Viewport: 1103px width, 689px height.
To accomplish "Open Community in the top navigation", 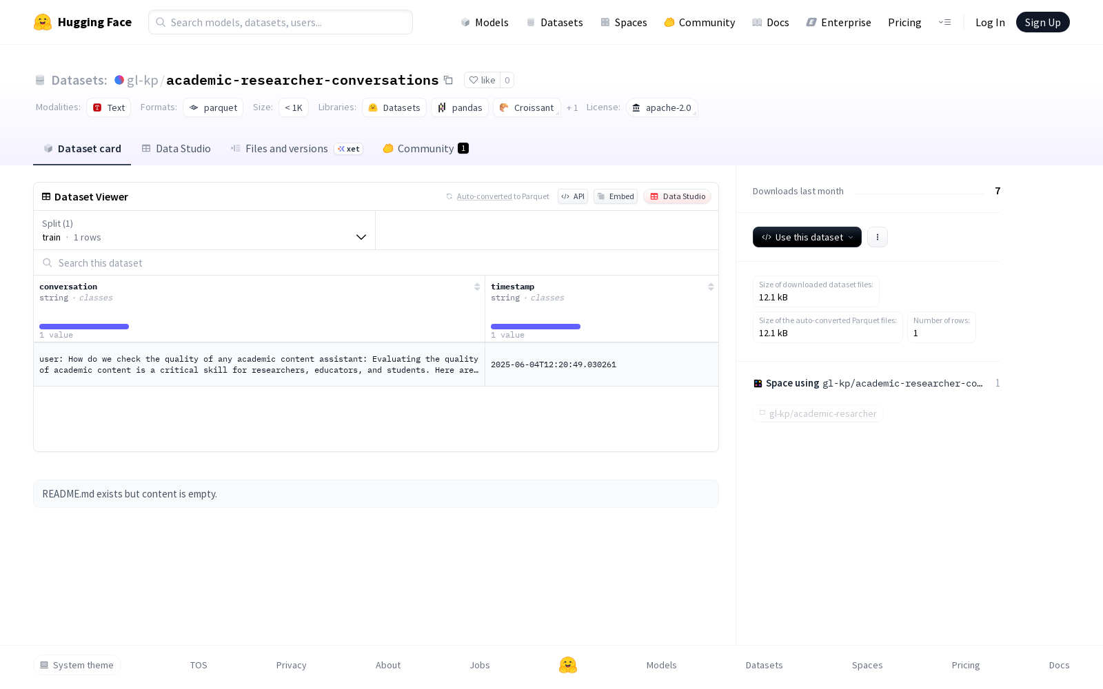I will click(700, 22).
